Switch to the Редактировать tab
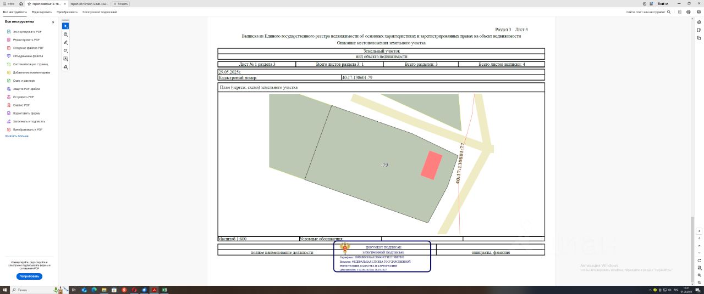Screen dimensions: 704x294 pos(42,12)
